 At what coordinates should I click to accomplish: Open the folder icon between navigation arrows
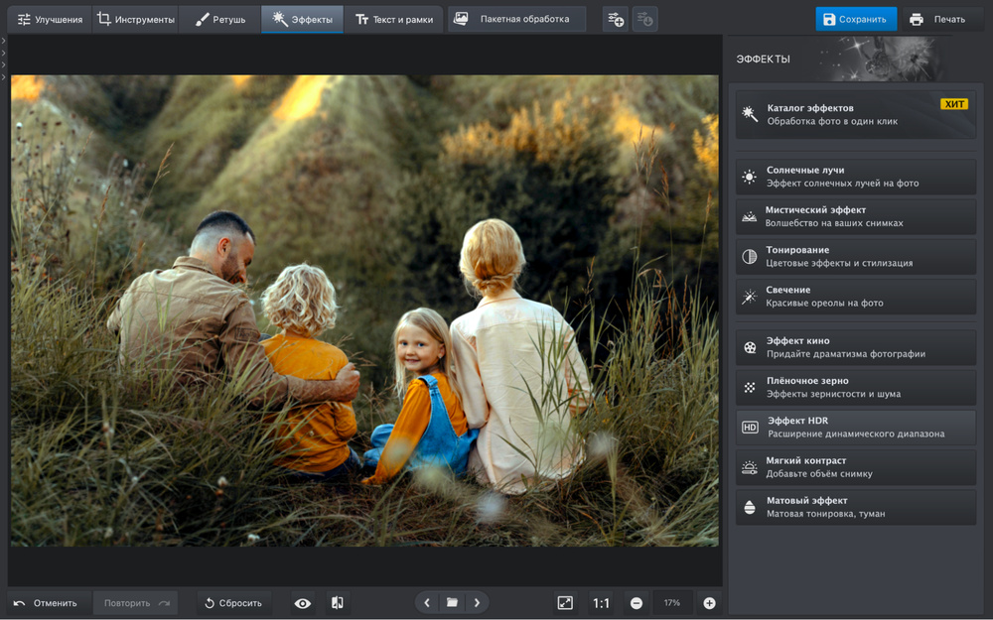(452, 603)
